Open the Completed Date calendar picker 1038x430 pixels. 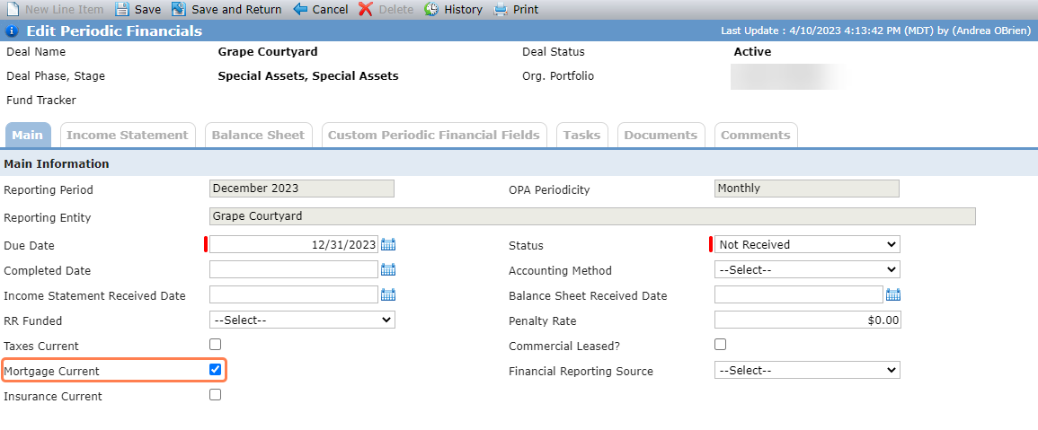pos(388,270)
